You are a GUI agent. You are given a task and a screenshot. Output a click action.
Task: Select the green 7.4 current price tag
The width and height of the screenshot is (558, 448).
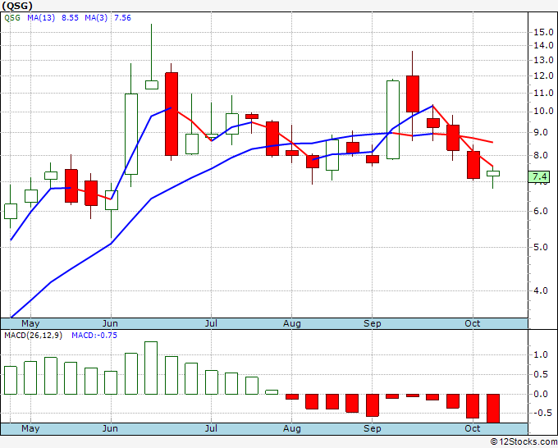coord(539,177)
